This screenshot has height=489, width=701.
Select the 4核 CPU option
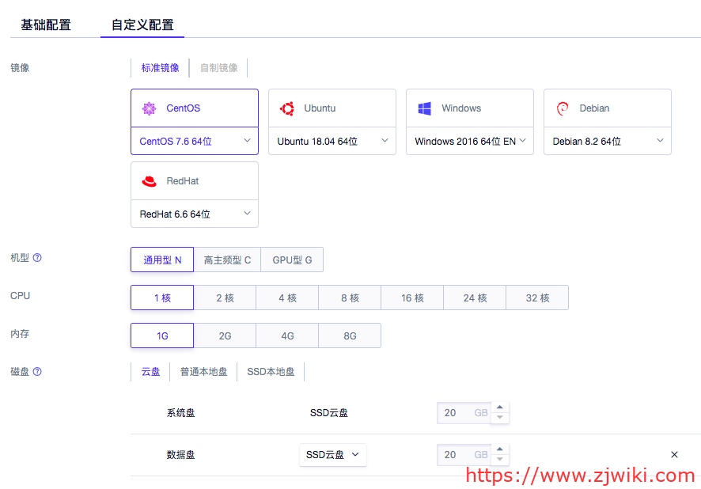pyautogui.click(x=286, y=298)
